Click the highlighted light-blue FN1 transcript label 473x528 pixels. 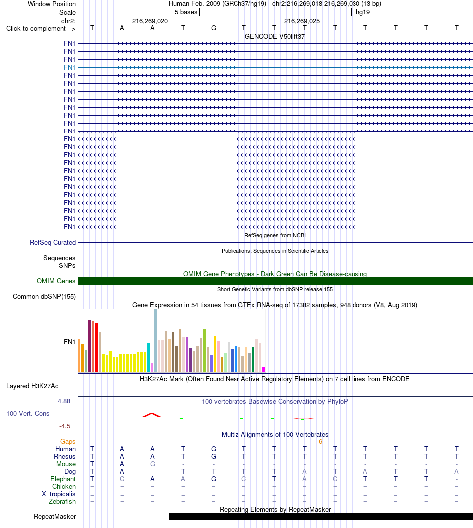coord(69,67)
